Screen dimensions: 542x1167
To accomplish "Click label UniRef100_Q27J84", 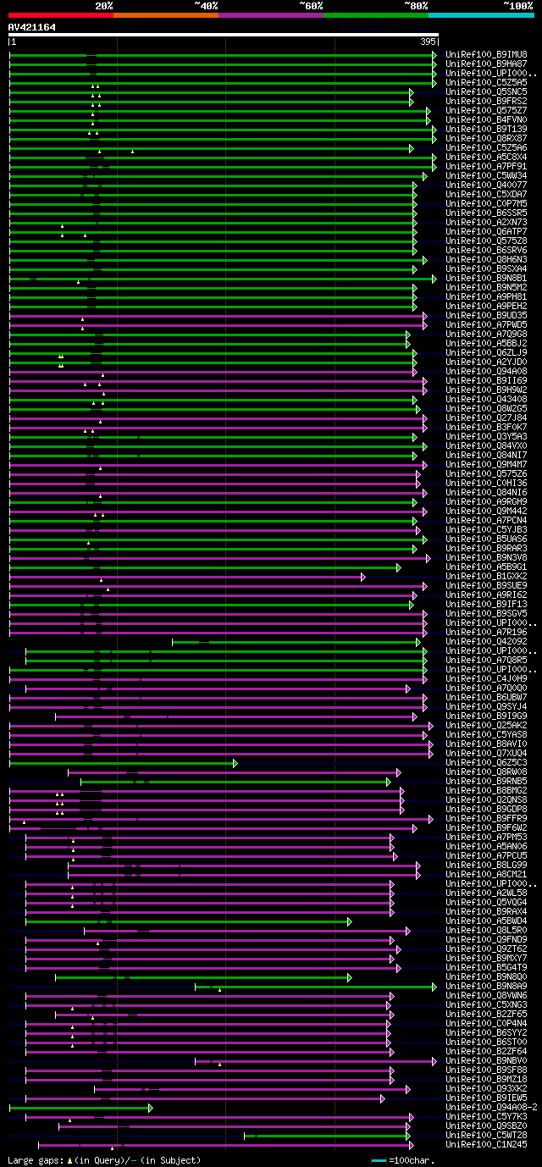I will tap(486, 418).
